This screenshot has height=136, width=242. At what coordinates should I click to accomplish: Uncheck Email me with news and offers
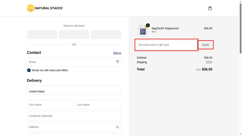tap(29, 70)
